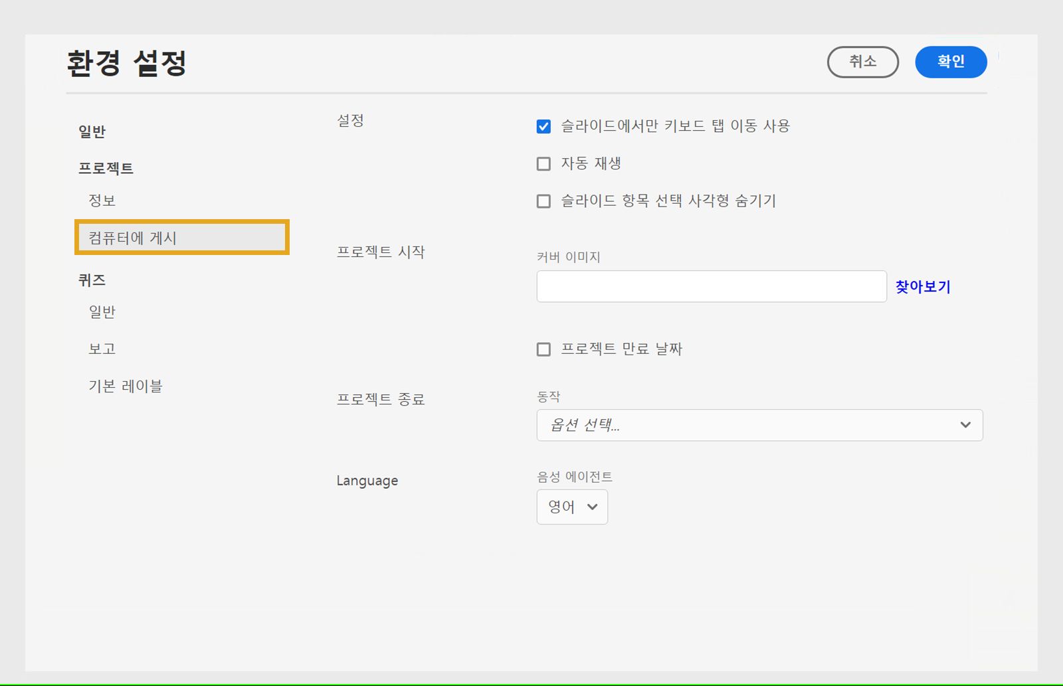Screen dimensions: 1063x686
Task: Click the 찾아보기 browse link
Action: [923, 287]
